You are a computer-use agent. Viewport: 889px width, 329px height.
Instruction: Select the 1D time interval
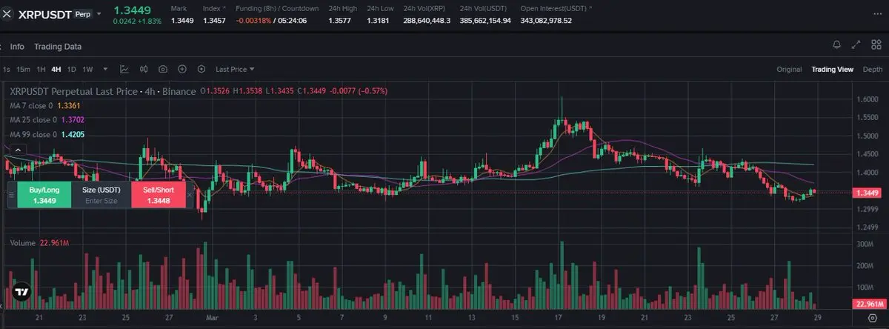(x=72, y=70)
